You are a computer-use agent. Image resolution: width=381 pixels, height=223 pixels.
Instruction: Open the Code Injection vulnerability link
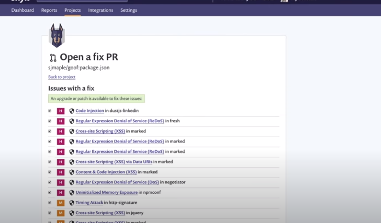pyautogui.click(x=90, y=111)
